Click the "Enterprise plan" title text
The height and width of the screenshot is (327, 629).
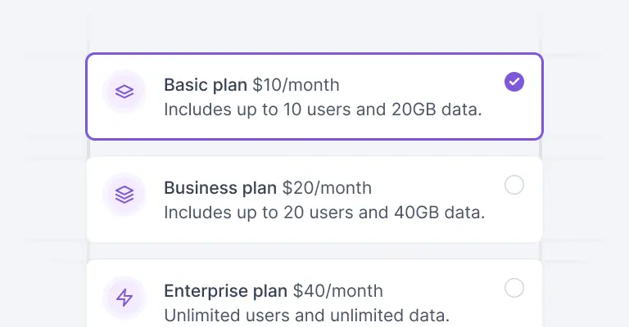click(225, 291)
